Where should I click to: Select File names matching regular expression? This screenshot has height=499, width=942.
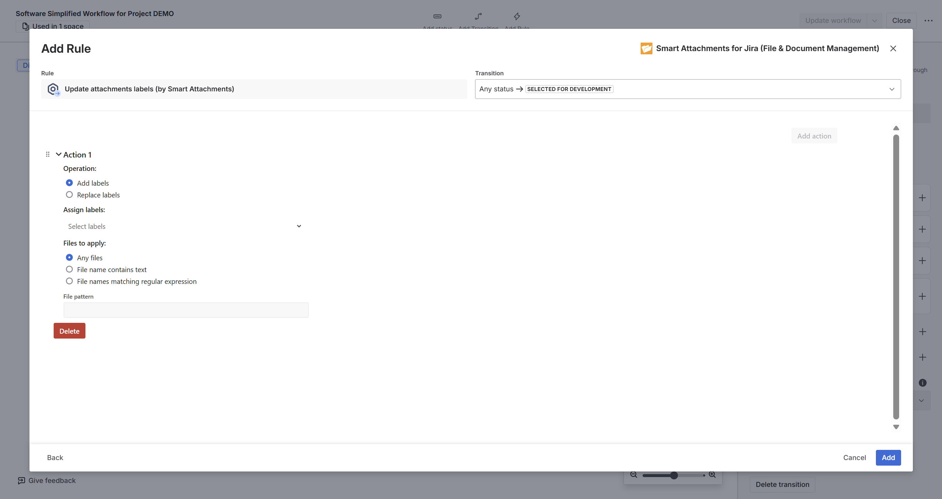[69, 281]
